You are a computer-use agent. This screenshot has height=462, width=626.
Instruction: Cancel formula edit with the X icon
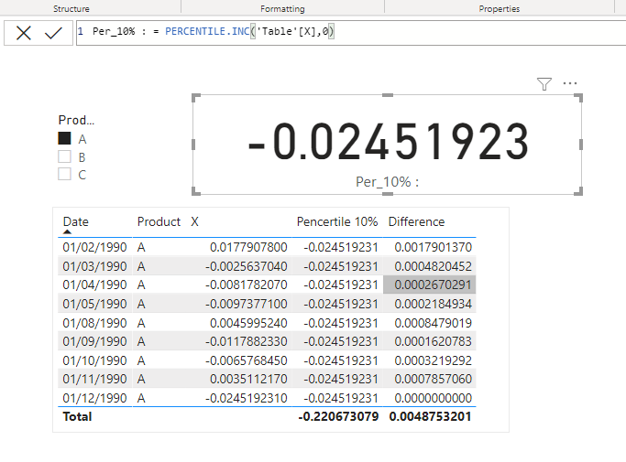pos(24,33)
